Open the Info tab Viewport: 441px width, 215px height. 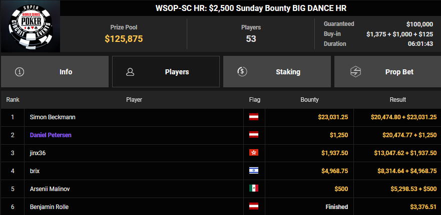[x=55, y=71]
